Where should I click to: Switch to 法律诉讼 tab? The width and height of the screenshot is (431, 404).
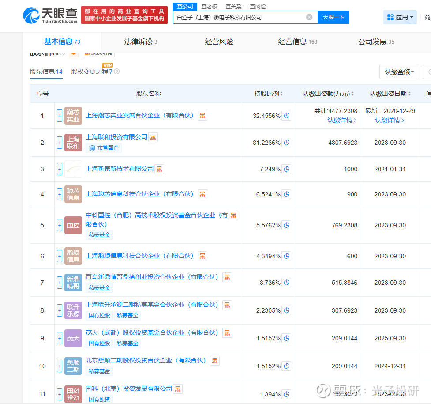[140, 42]
